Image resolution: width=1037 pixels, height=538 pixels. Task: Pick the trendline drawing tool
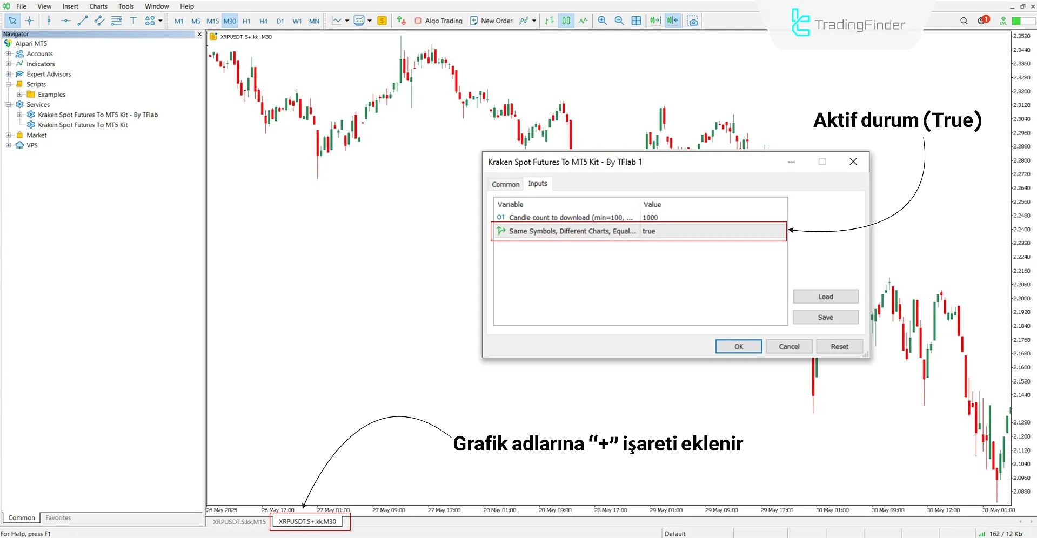(82, 21)
